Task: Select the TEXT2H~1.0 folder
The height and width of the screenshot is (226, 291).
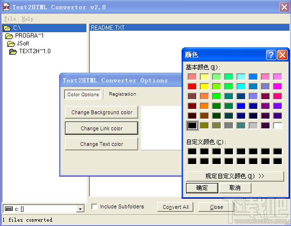Action: click(x=35, y=51)
